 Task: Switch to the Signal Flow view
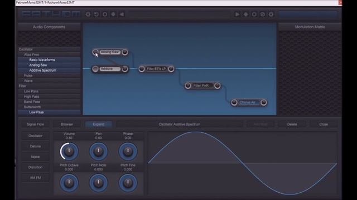coord(35,124)
